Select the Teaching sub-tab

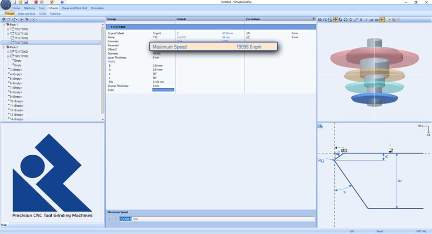click(55, 13)
